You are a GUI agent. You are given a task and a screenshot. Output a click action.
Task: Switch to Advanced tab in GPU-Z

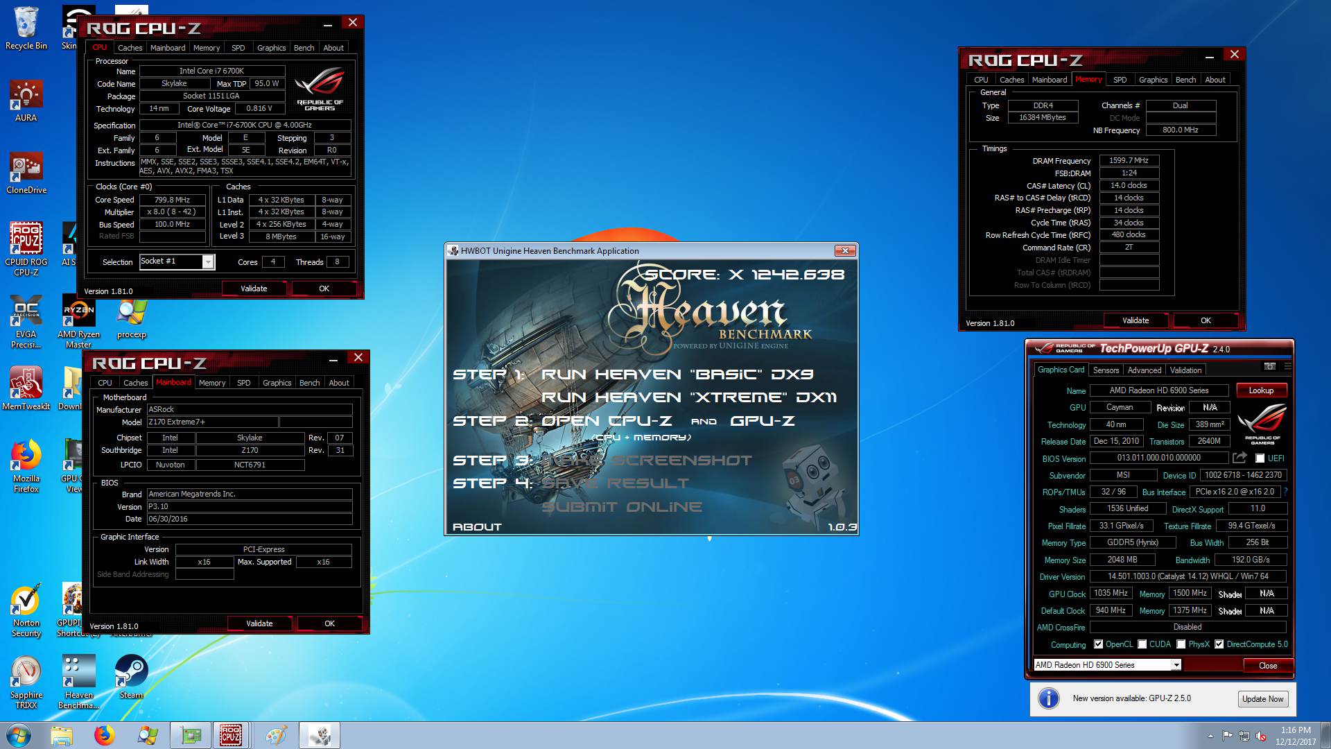tap(1144, 370)
